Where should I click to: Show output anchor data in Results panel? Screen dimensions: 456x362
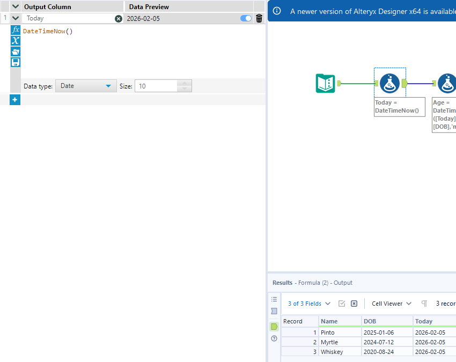click(274, 327)
